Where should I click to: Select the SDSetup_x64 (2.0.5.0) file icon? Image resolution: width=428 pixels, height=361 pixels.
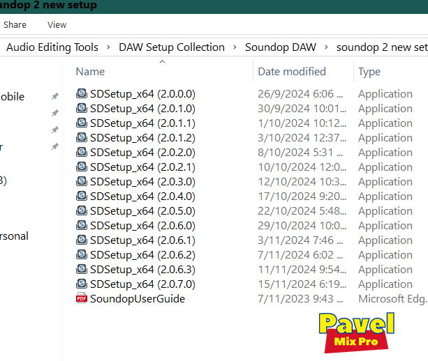pyautogui.click(x=82, y=211)
